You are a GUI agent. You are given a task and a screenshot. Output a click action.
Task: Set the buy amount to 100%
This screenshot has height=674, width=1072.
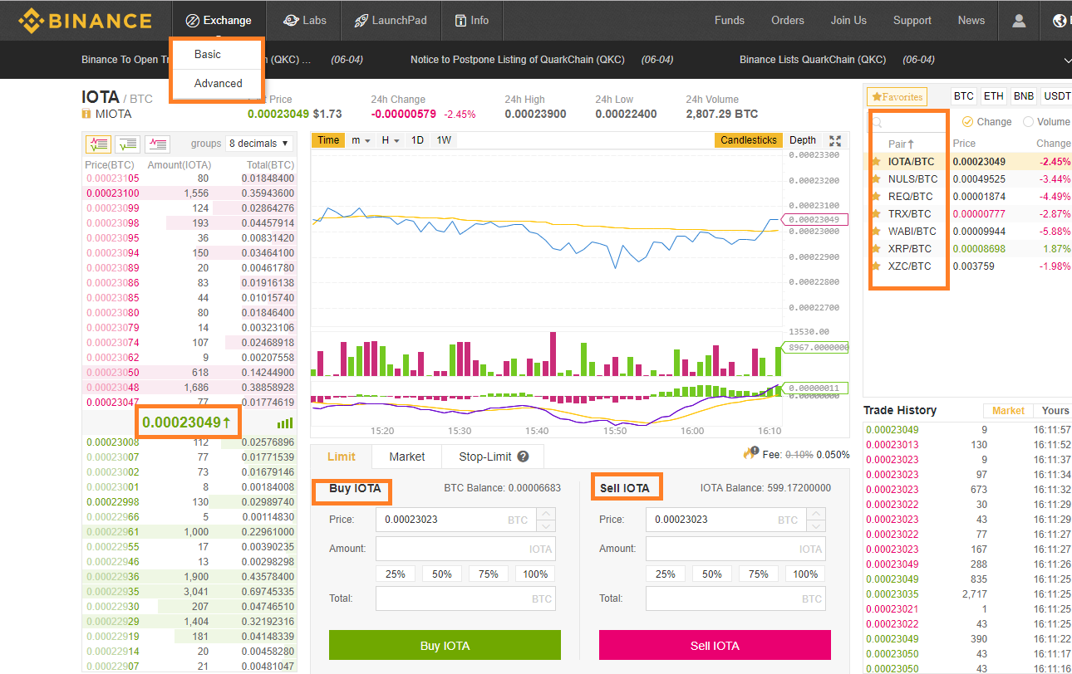(x=535, y=574)
